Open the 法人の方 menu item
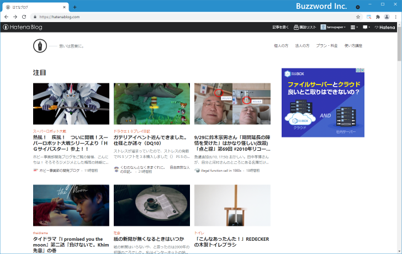 (302, 46)
